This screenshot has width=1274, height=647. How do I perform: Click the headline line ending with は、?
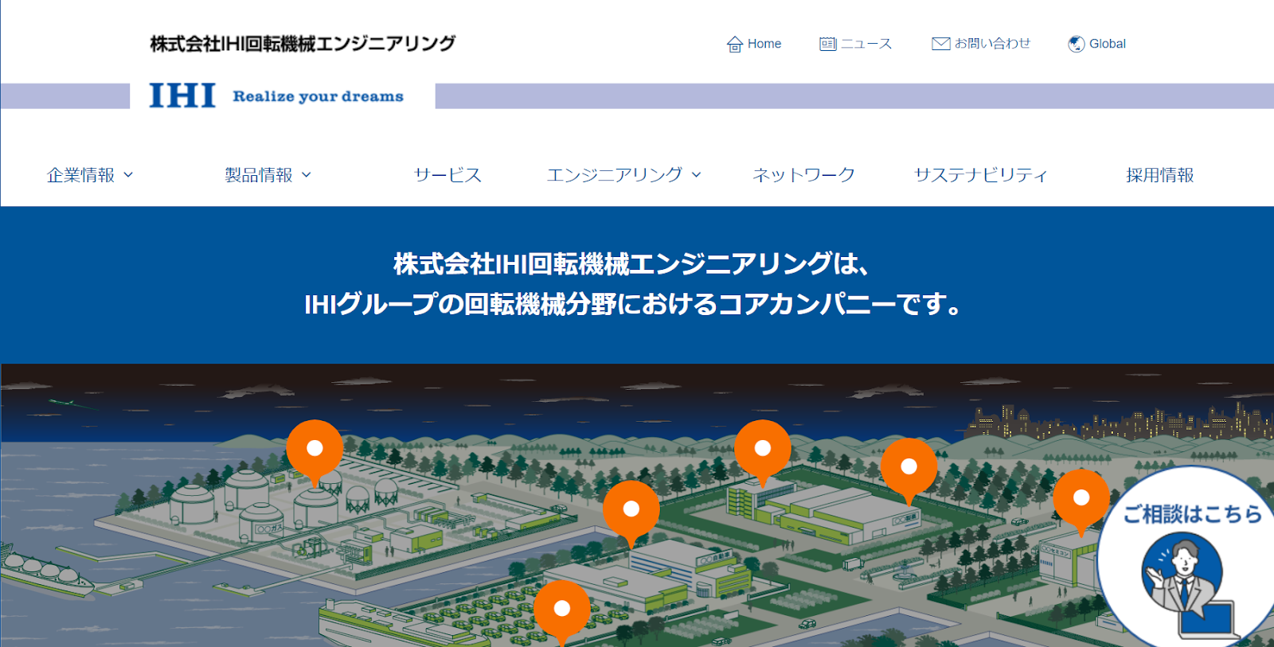tap(631, 263)
